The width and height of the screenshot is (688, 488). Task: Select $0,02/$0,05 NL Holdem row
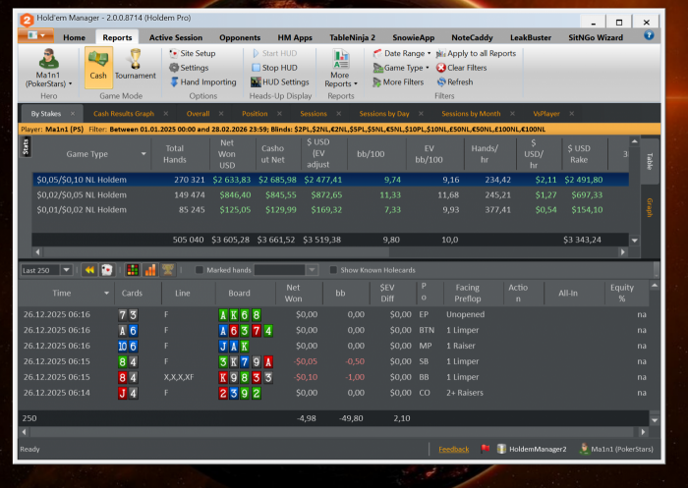click(x=330, y=194)
